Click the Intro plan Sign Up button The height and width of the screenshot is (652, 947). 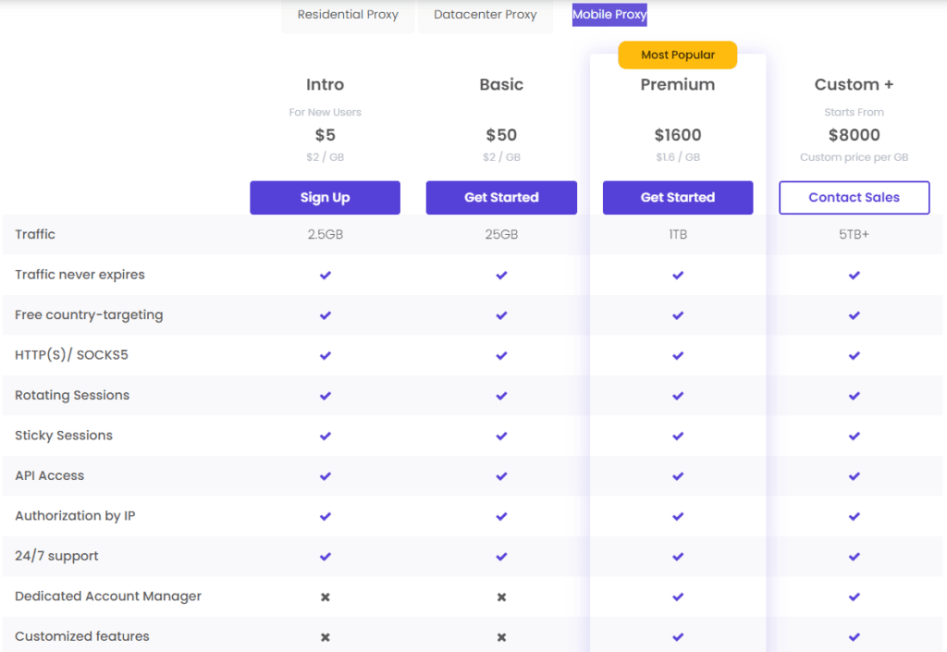325,197
